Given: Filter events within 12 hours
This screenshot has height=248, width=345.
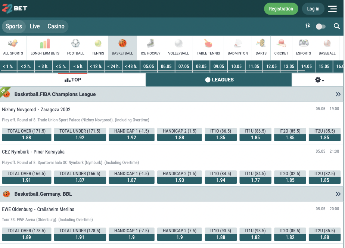Looking at the screenshot, I should click(96, 66).
